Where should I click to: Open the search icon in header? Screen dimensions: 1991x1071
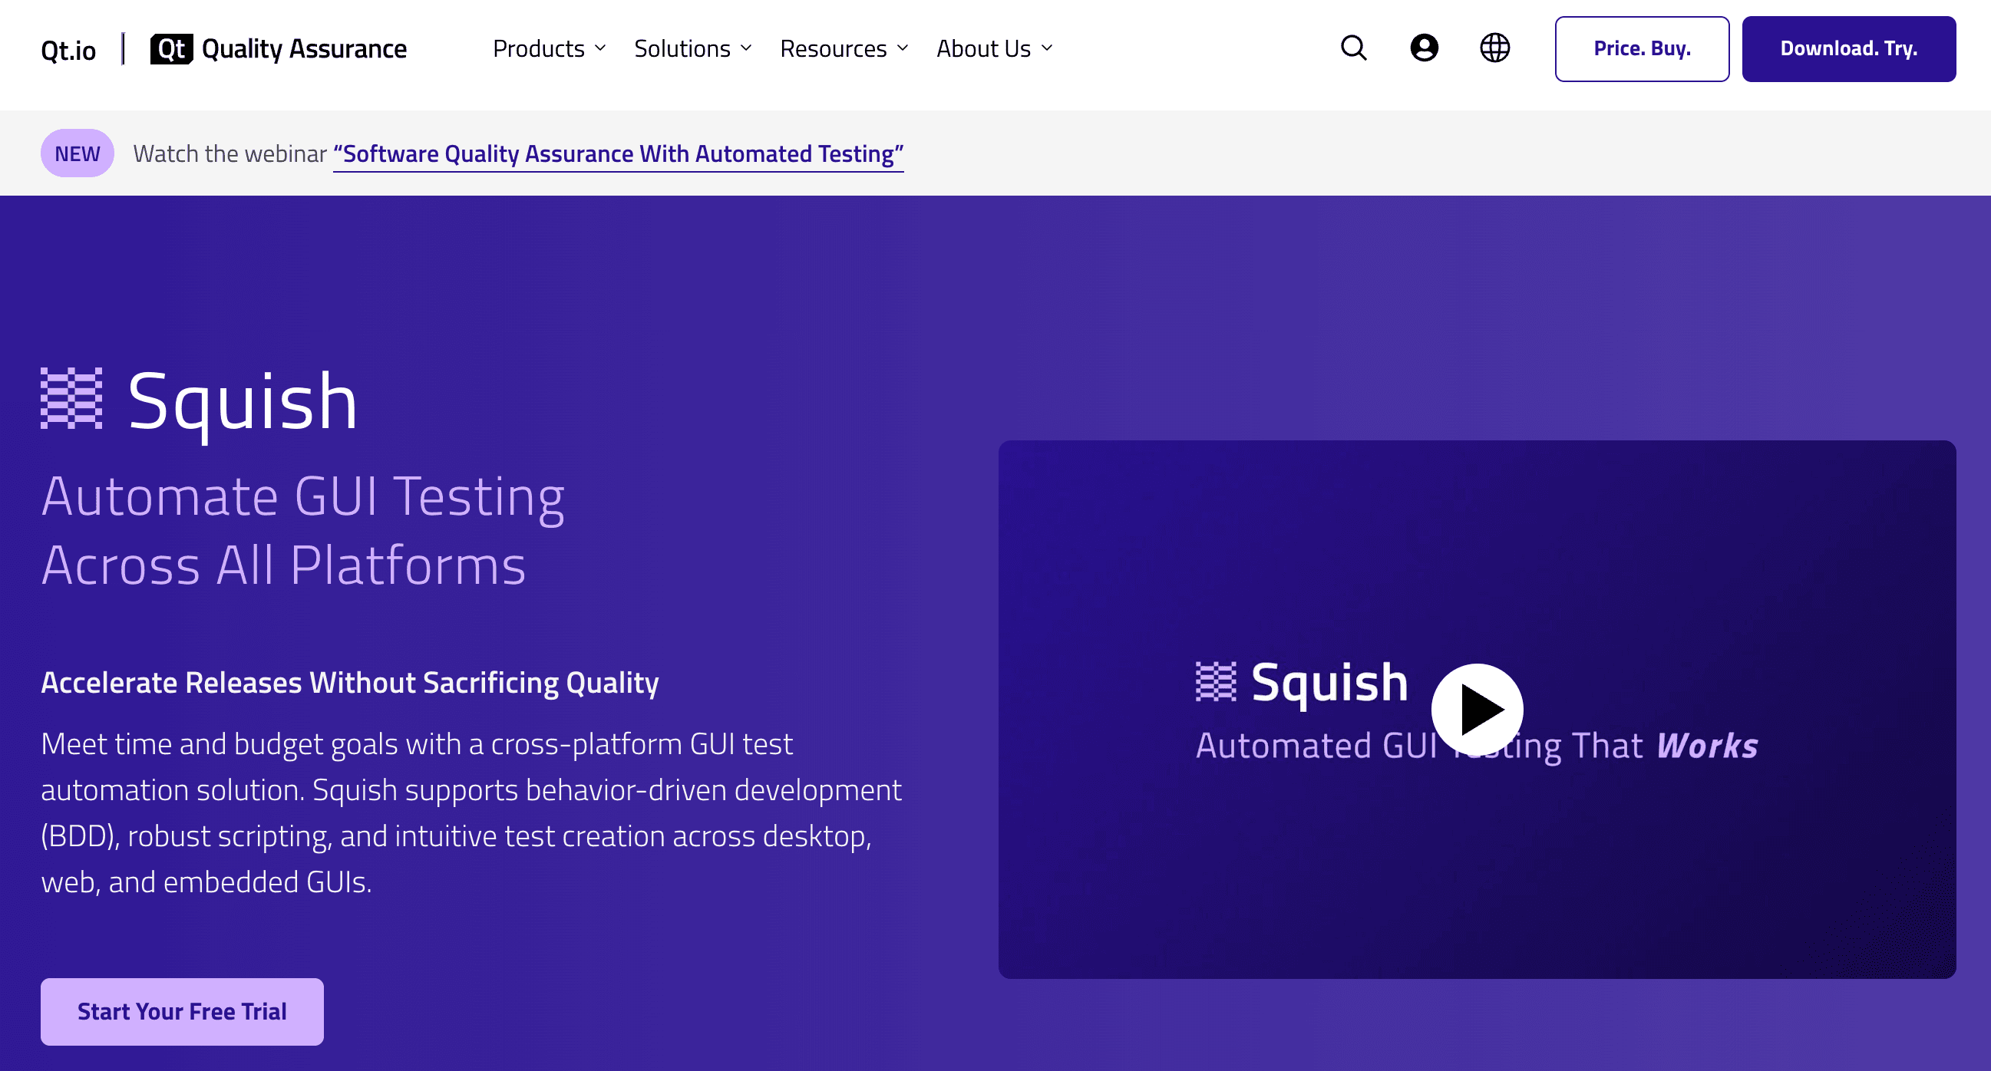pyautogui.click(x=1353, y=48)
